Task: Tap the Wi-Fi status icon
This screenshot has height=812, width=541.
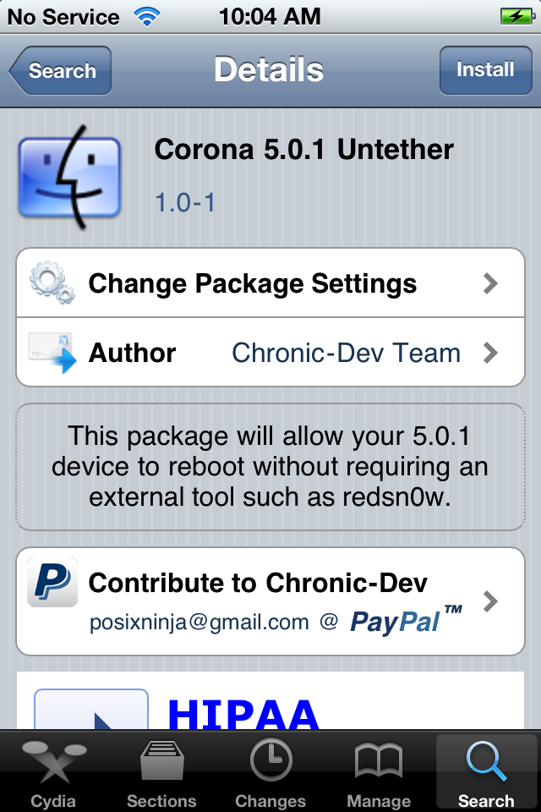Action: 147,16
